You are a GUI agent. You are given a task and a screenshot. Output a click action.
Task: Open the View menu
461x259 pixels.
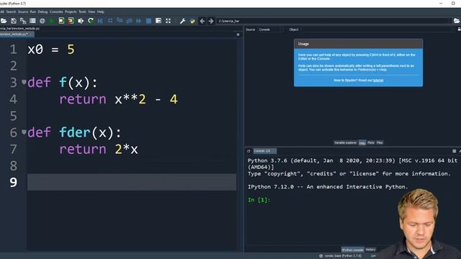tap(91, 12)
